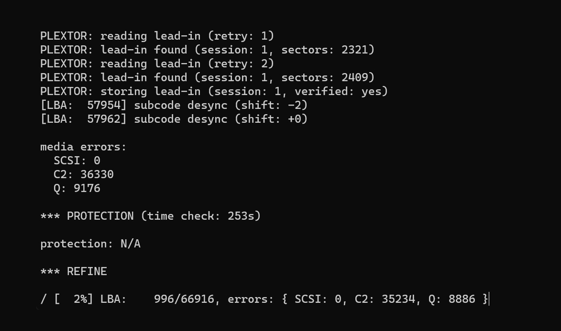Image resolution: width=561 pixels, height=331 pixels.
Task: Click the 'SCSI: 0' media error entry
Action: 77,160
